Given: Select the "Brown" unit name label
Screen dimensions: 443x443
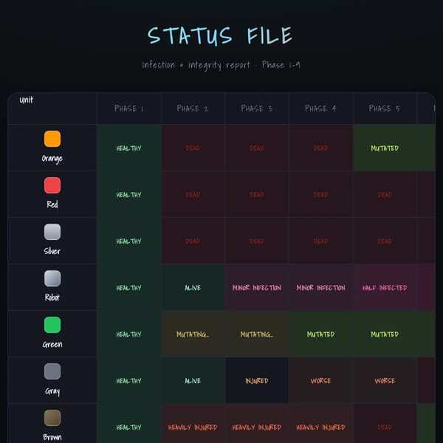Looking at the screenshot, I should point(52,437).
